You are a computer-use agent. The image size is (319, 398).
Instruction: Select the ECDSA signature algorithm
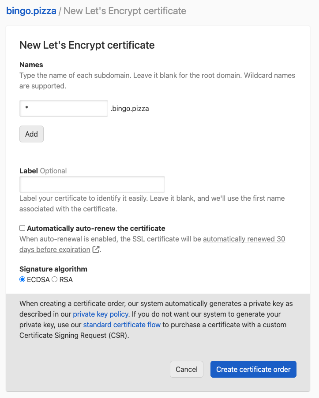point(22,279)
